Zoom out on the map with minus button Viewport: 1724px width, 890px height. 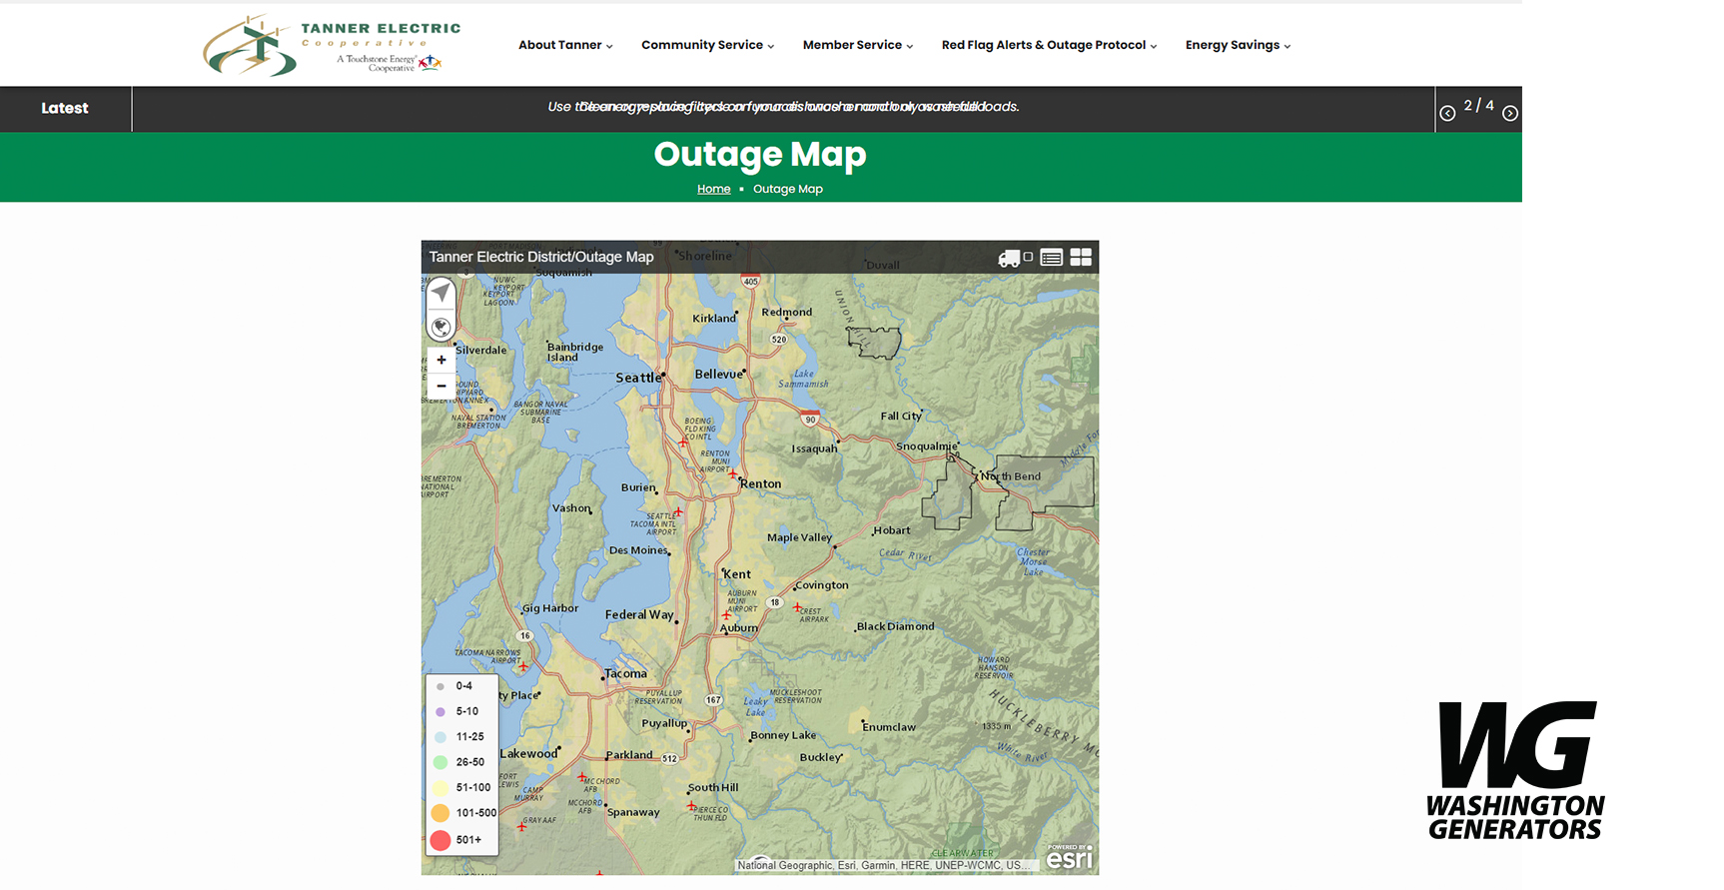click(x=441, y=386)
